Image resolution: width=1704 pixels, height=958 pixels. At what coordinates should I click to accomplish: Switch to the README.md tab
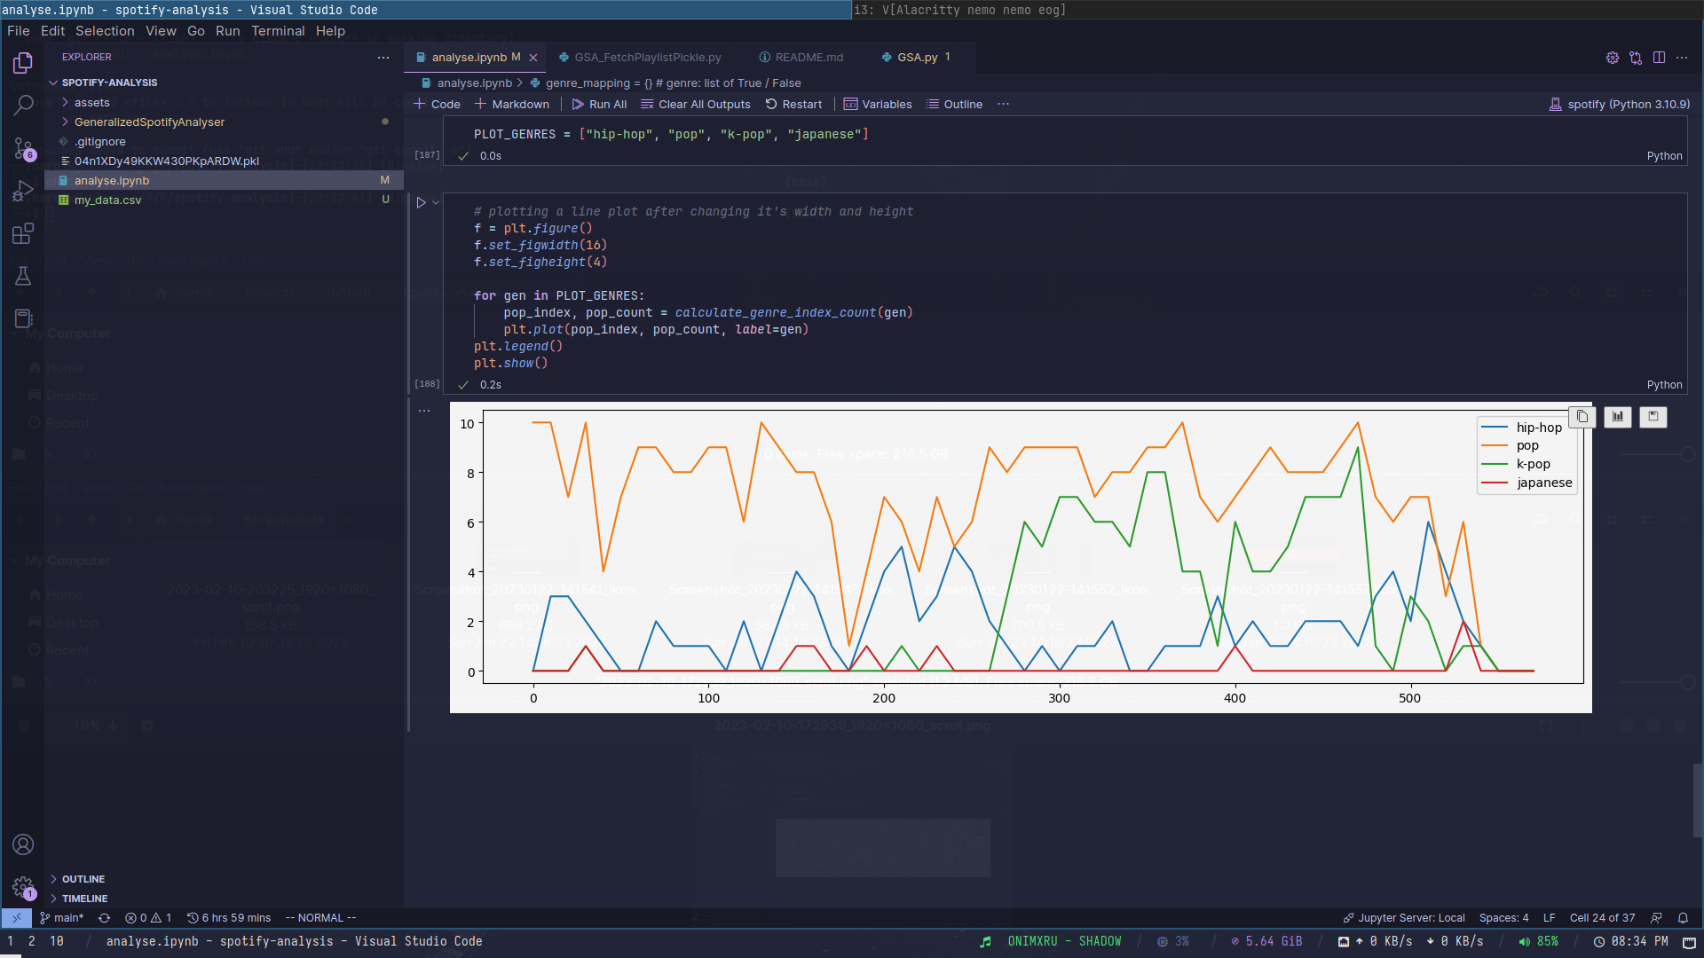(x=808, y=58)
